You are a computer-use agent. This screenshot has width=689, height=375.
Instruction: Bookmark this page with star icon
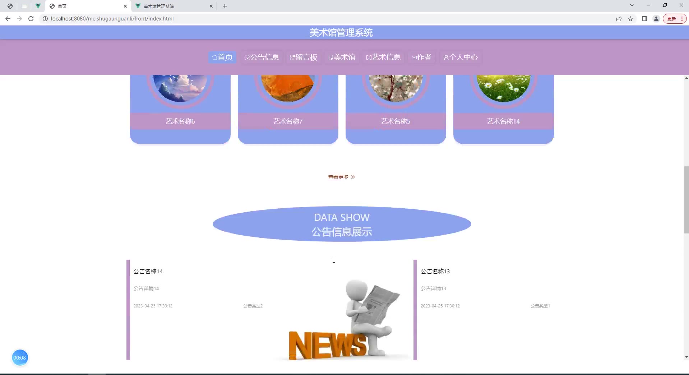tap(630, 19)
